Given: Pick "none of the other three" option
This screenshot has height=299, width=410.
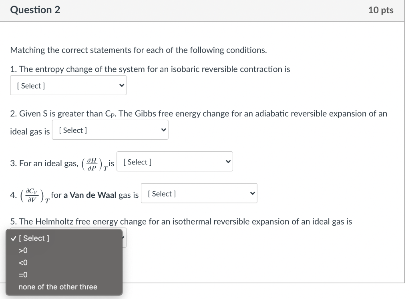Looking at the screenshot, I should 58,287.
